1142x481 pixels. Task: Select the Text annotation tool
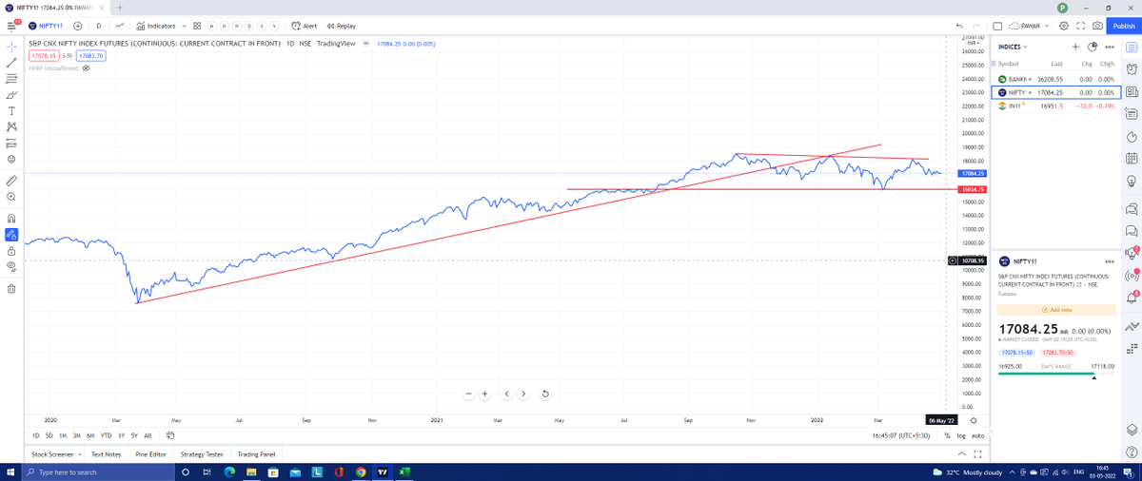[x=11, y=110]
